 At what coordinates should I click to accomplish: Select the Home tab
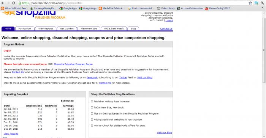click(8, 28)
